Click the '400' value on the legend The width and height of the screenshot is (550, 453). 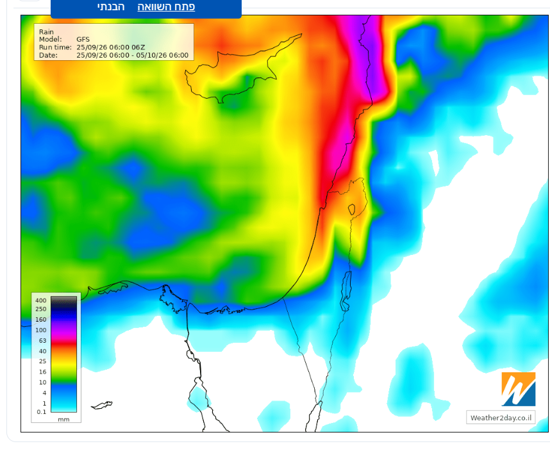click(40, 301)
